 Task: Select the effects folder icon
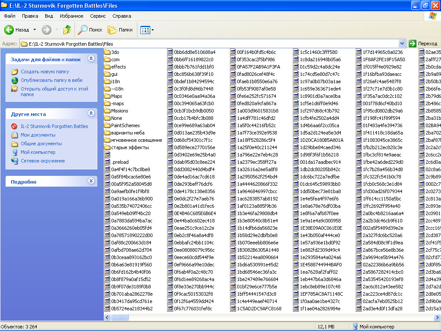point(107,67)
